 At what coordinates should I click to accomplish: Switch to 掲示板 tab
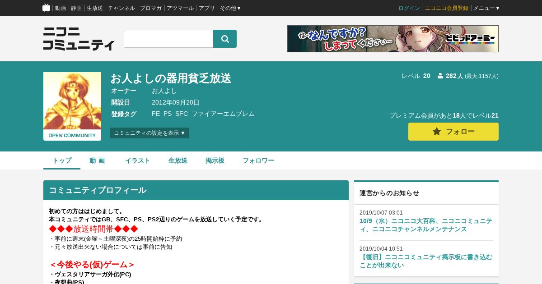215,160
